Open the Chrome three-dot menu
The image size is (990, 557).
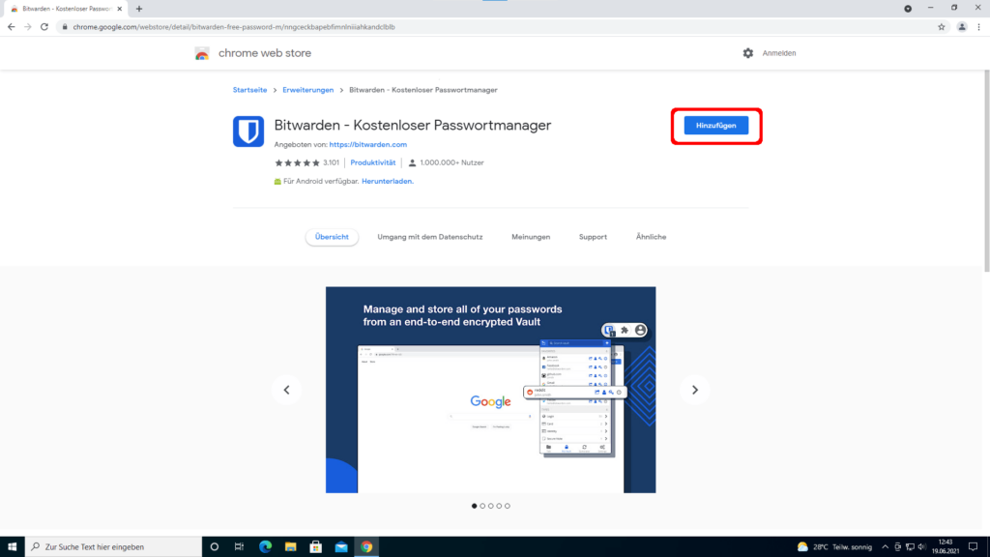[978, 27]
